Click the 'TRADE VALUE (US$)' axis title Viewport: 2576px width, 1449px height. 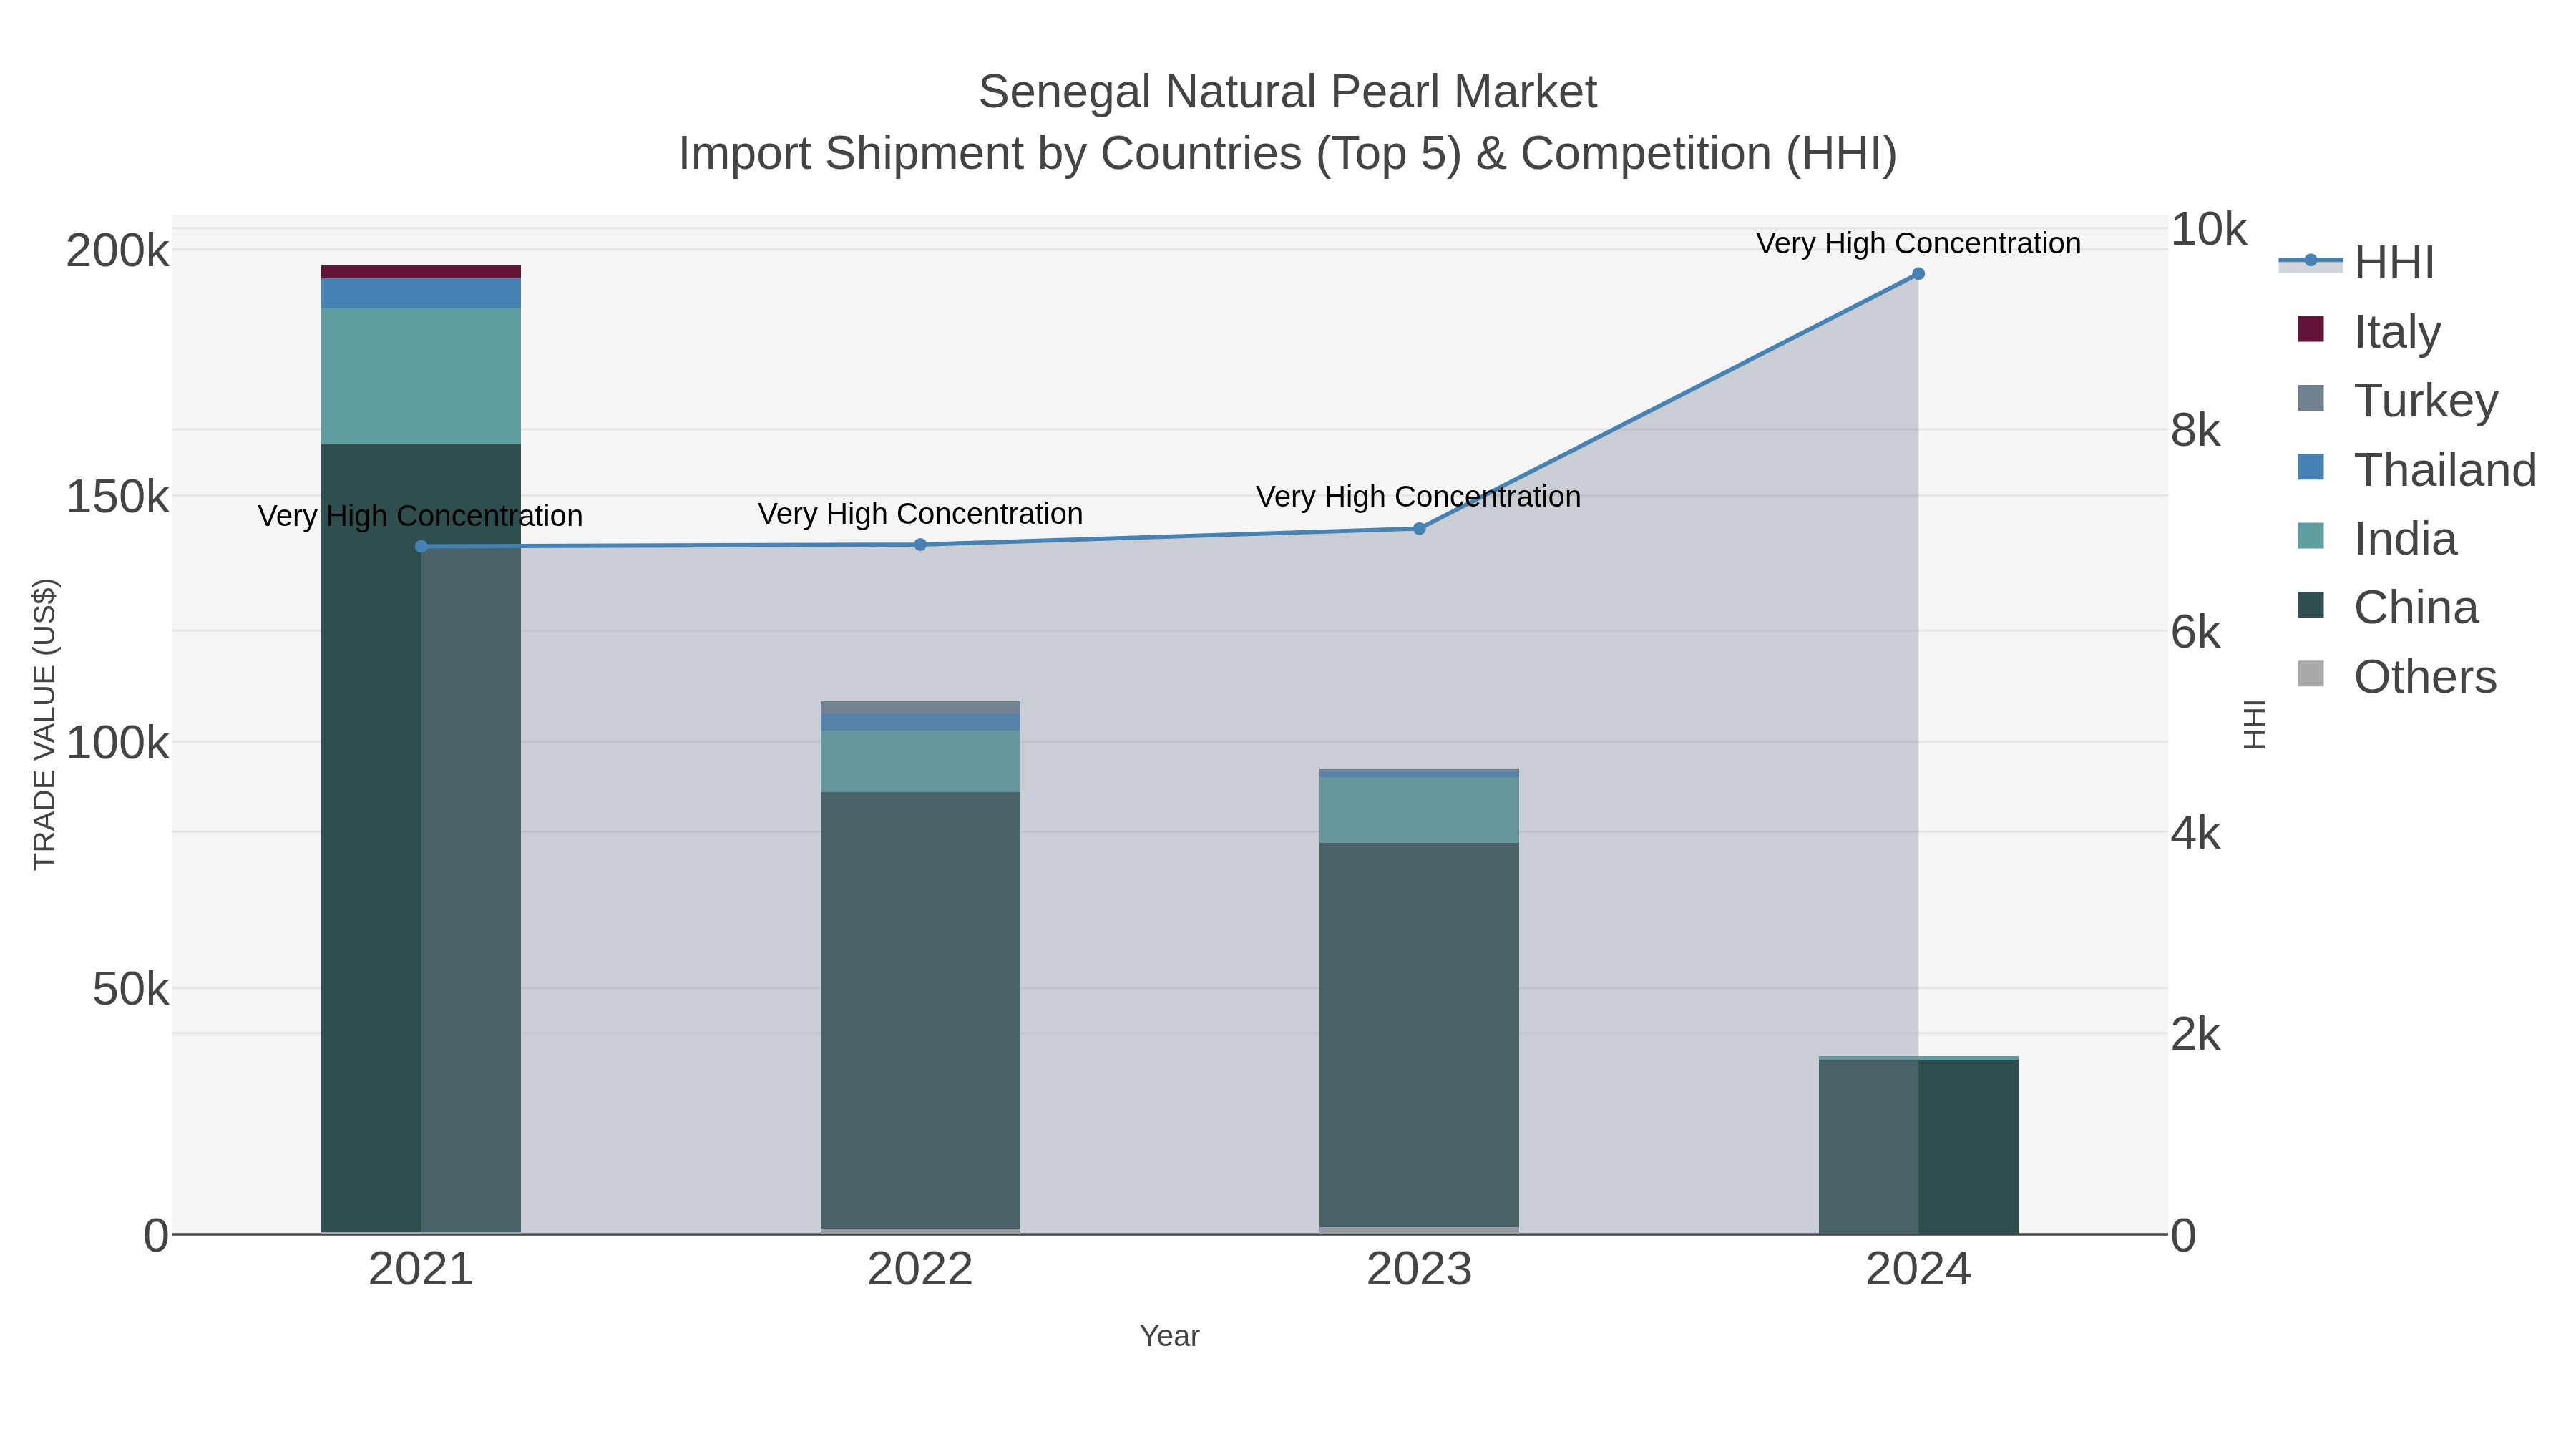click(x=44, y=724)
